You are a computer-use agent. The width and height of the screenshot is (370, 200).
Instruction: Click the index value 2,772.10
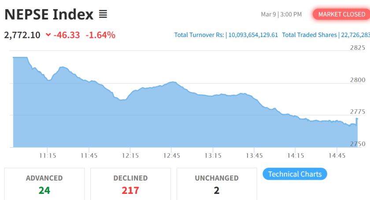click(x=22, y=35)
